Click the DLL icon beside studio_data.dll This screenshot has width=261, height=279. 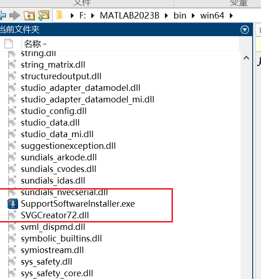pyautogui.click(x=12, y=122)
